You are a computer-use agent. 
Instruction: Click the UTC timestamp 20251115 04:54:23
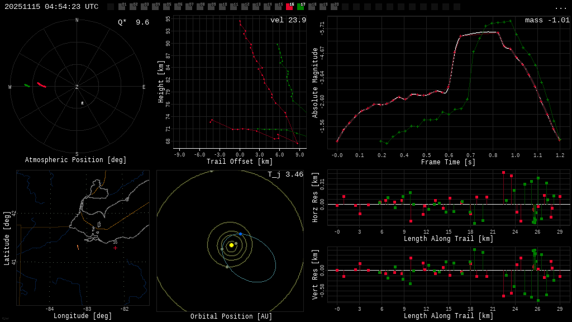pyautogui.click(x=51, y=7)
